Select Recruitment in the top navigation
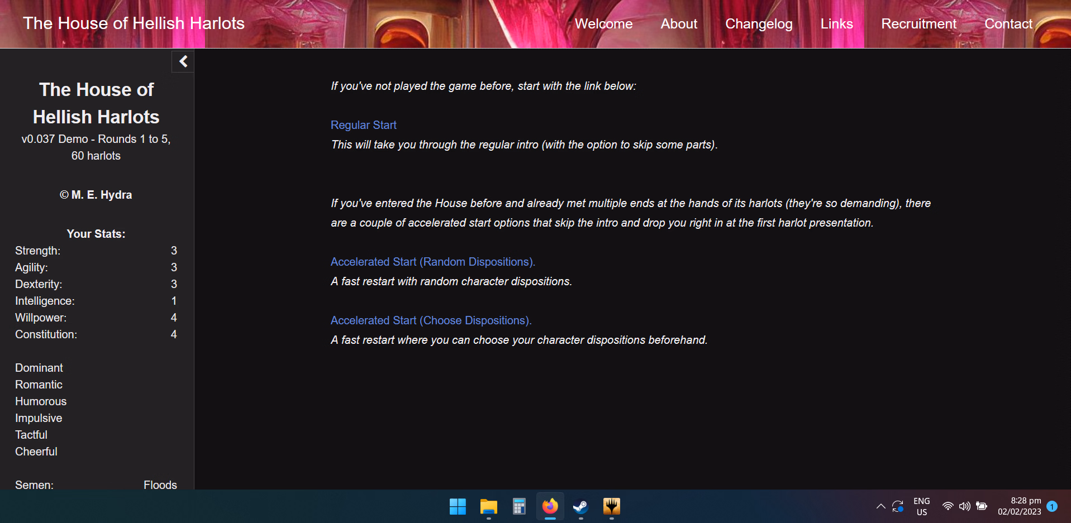 coord(918,24)
